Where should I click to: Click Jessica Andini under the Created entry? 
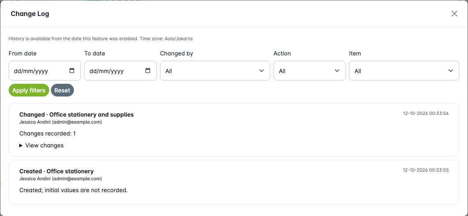tap(61, 179)
